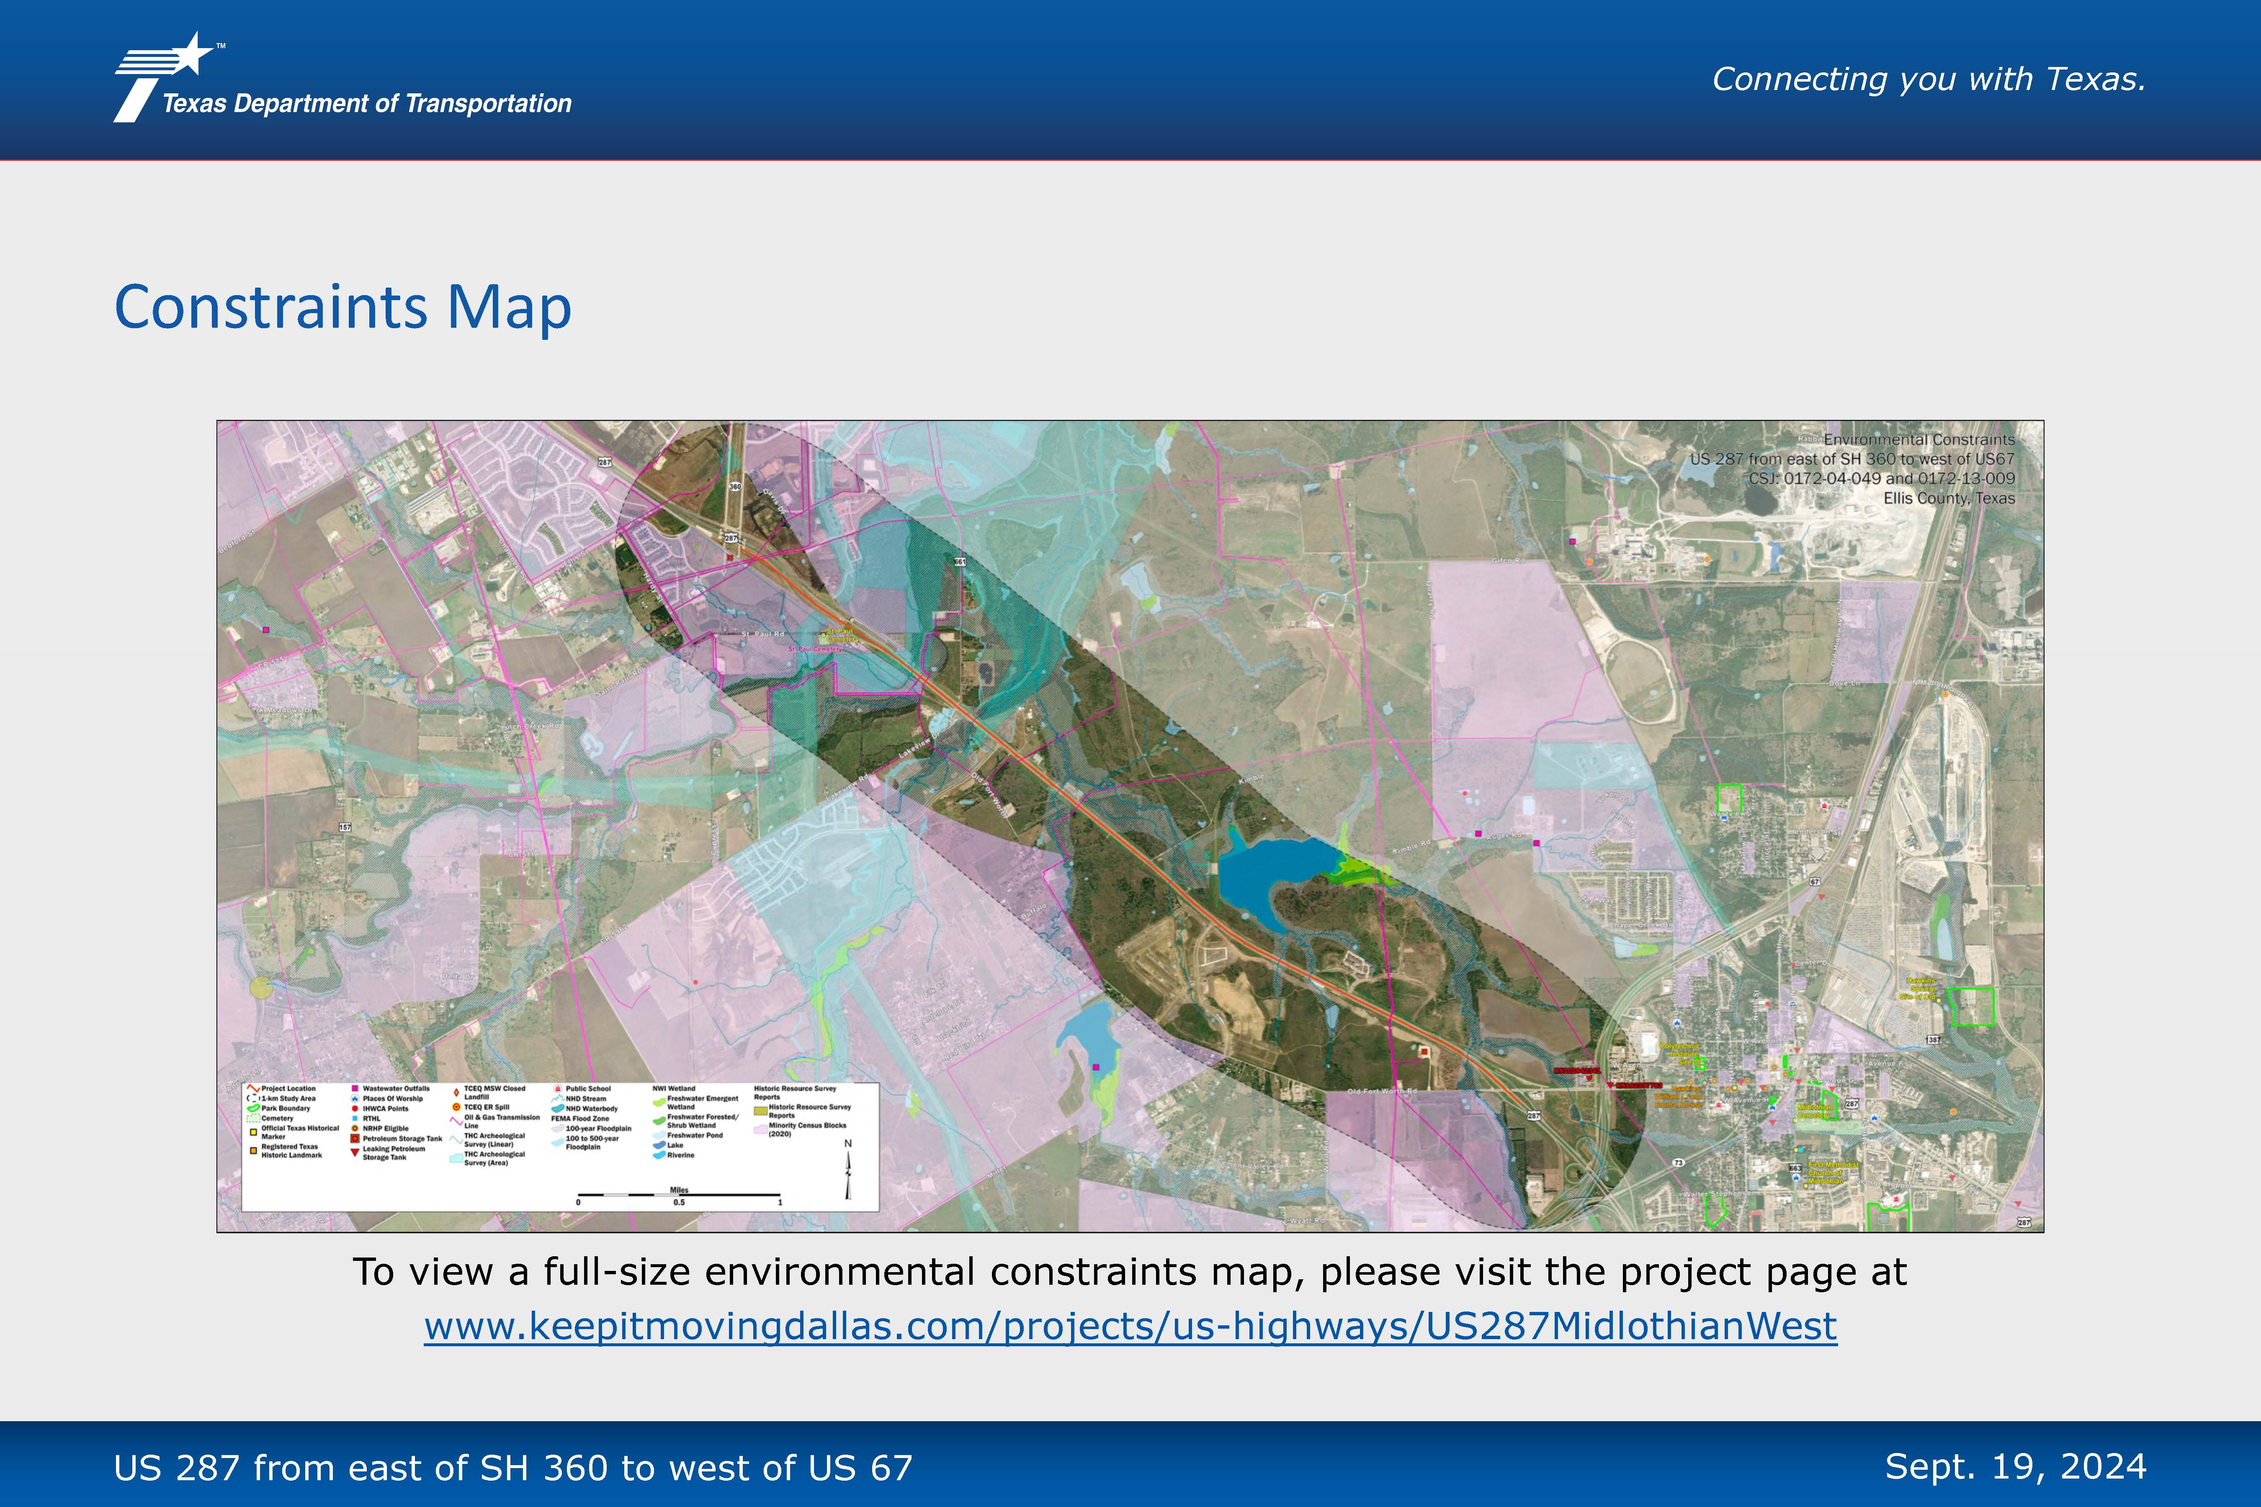
Task: Click the Official Texas Historical Marker symbol
Action: (254, 1132)
